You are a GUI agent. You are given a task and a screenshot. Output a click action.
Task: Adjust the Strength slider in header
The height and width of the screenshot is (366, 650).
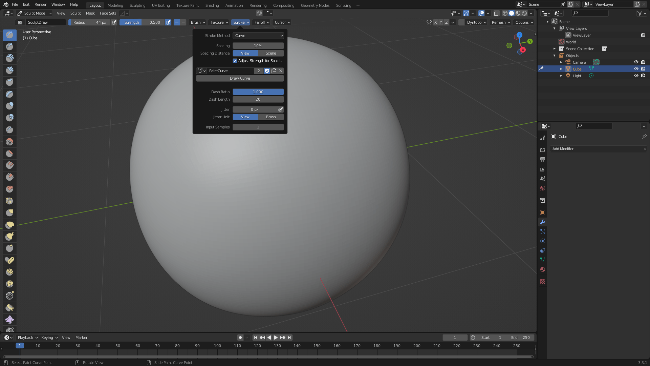click(142, 22)
